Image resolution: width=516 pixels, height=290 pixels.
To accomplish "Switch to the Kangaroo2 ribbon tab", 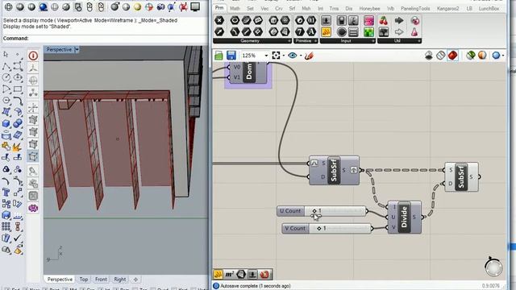I will point(447,9).
